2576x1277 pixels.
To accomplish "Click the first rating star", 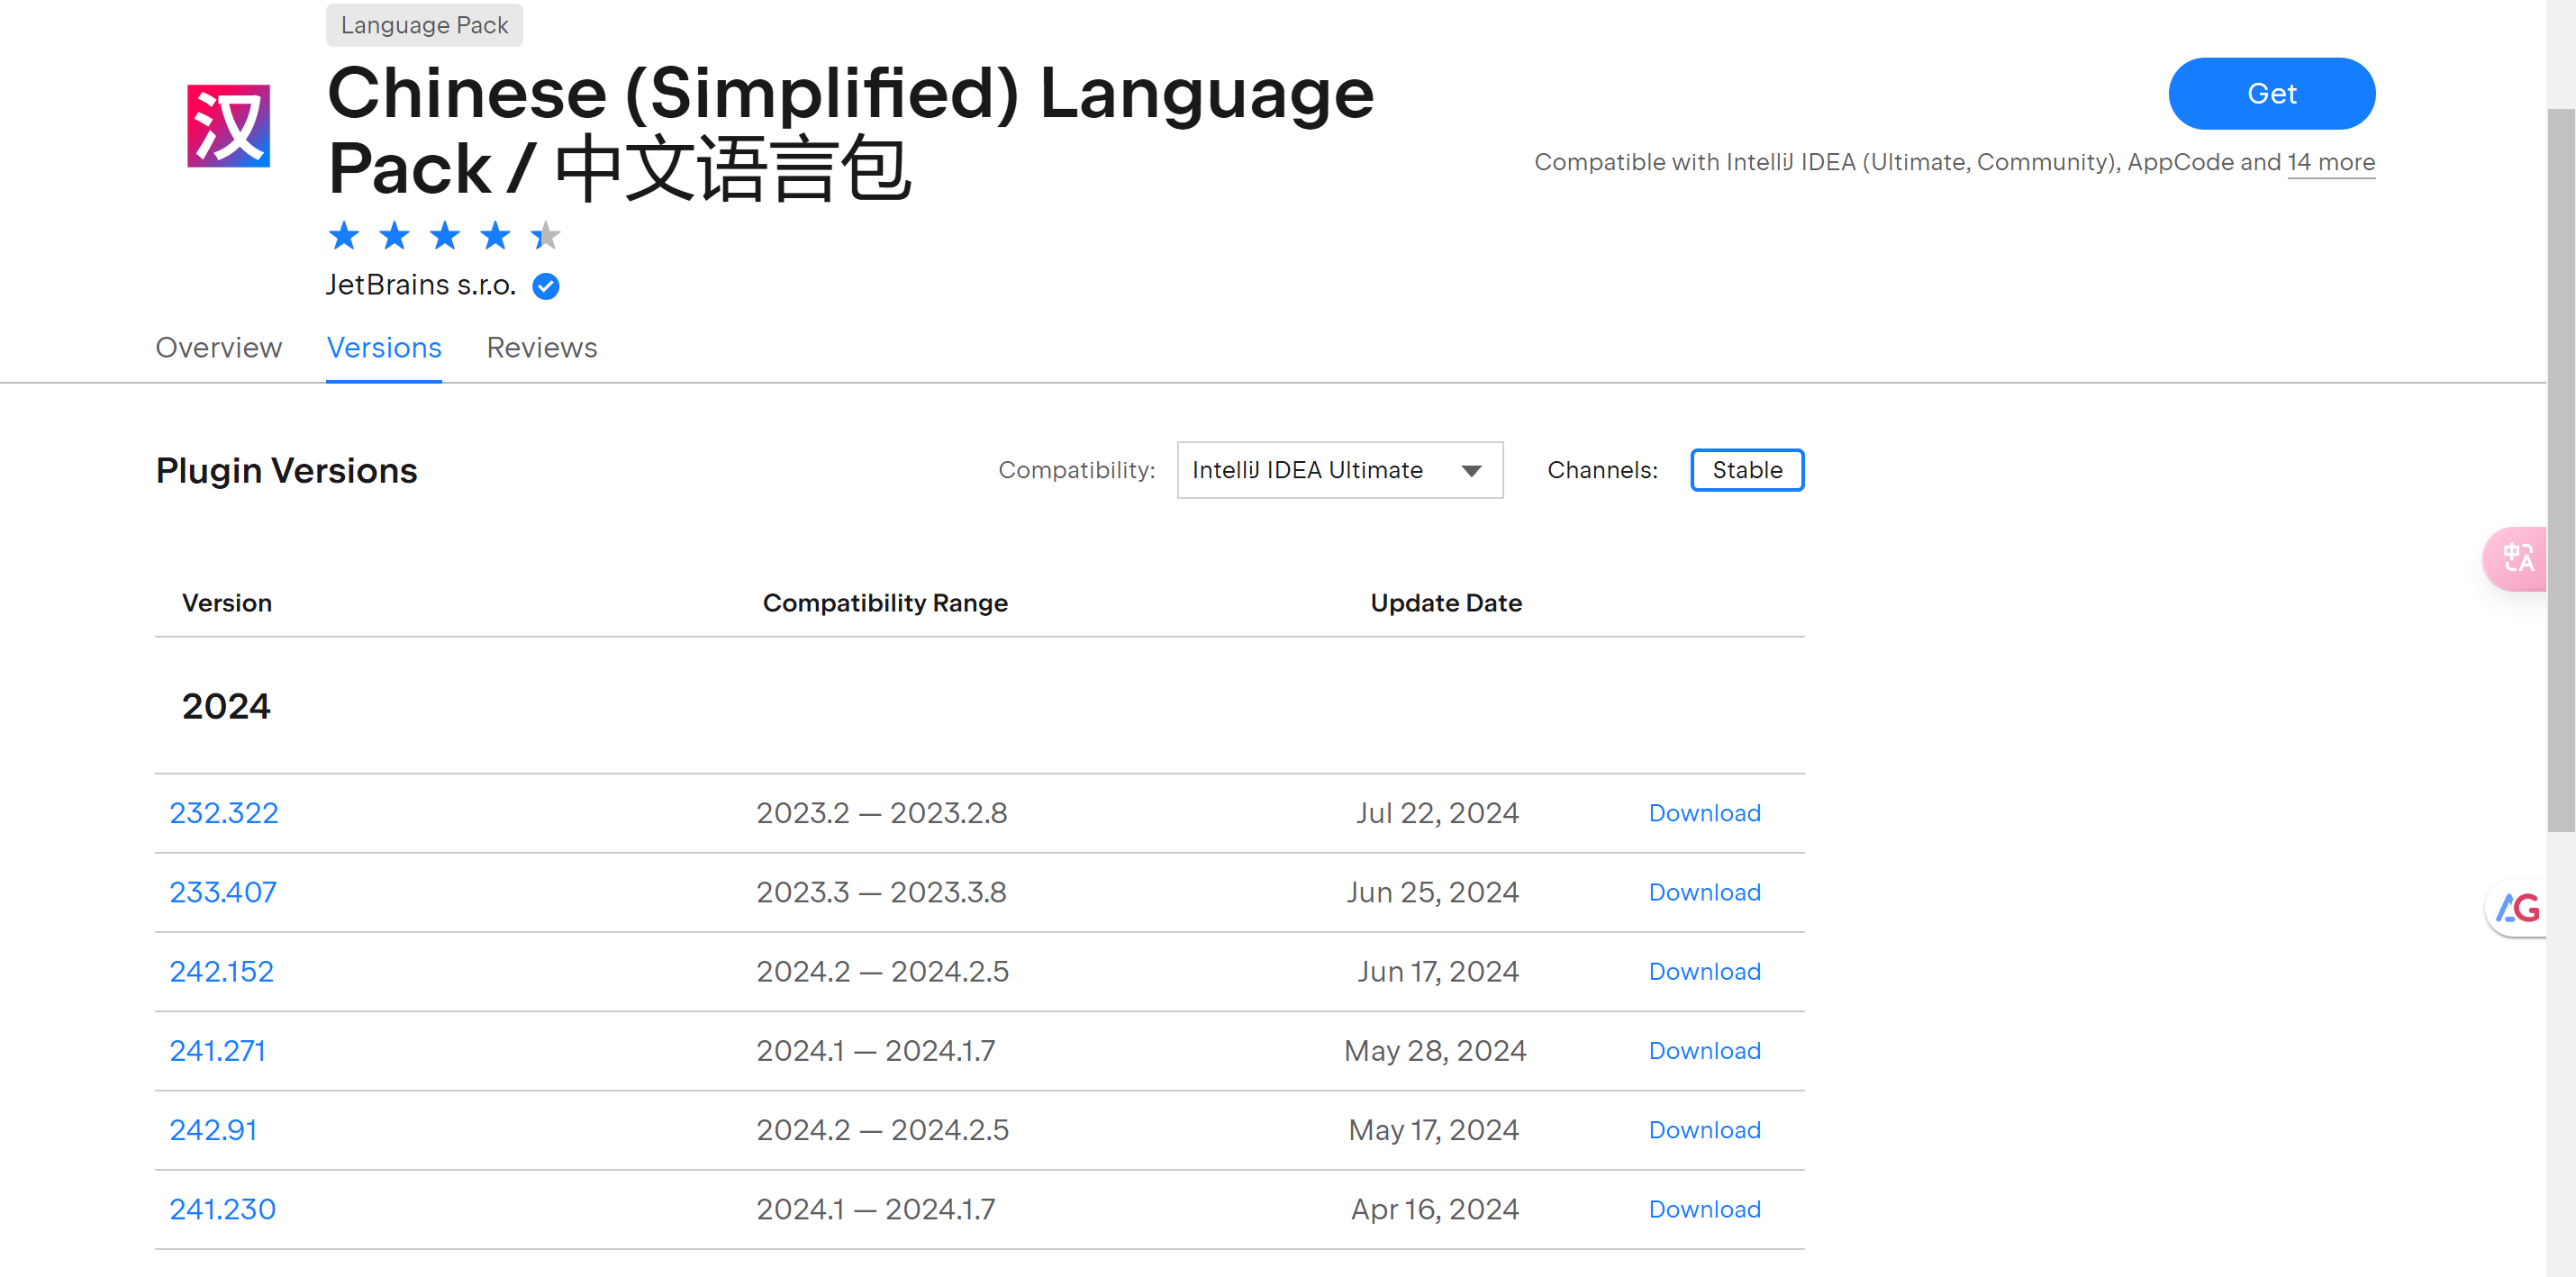I will 343,236.
